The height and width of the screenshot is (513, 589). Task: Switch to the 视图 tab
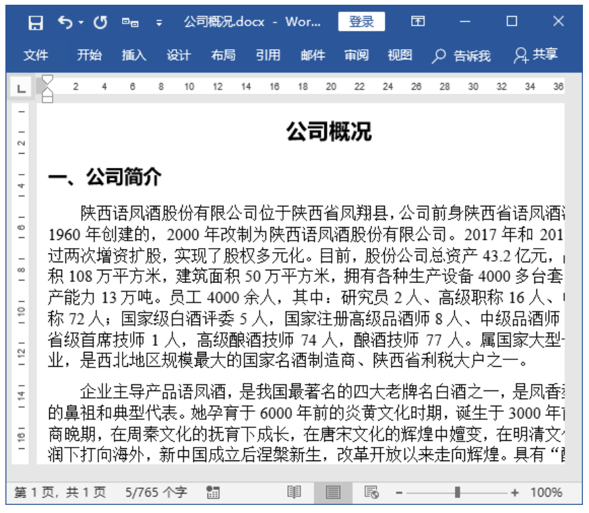400,55
